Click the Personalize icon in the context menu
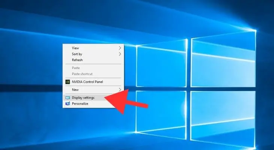This screenshot has height=150, width=274. [68, 104]
